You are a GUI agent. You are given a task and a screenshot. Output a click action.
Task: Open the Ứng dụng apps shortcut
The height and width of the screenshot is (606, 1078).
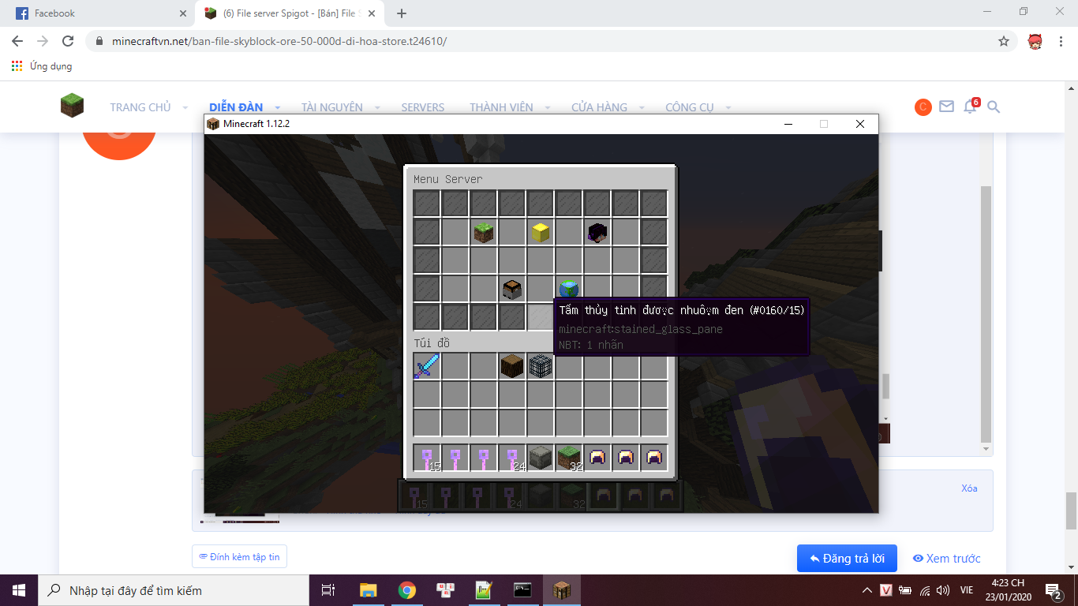(x=42, y=66)
